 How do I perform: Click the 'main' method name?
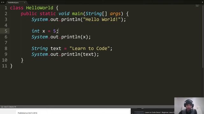coord(77,14)
